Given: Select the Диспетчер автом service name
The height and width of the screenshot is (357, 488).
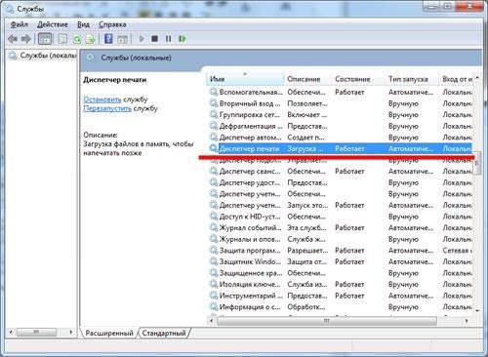Looking at the screenshot, I should point(250,138).
